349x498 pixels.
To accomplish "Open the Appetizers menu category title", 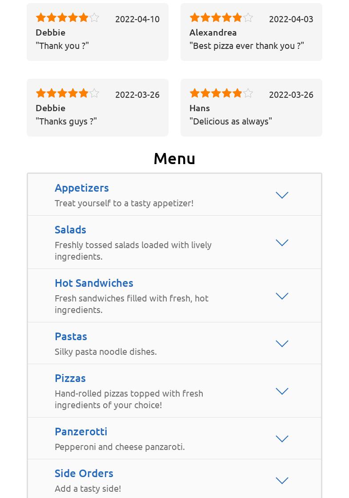I will (x=82, y=188).
